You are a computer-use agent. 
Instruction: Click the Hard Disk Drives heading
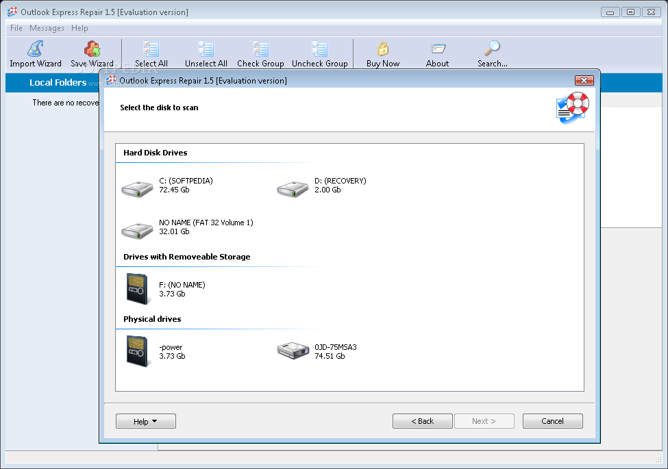pos(155,153)
